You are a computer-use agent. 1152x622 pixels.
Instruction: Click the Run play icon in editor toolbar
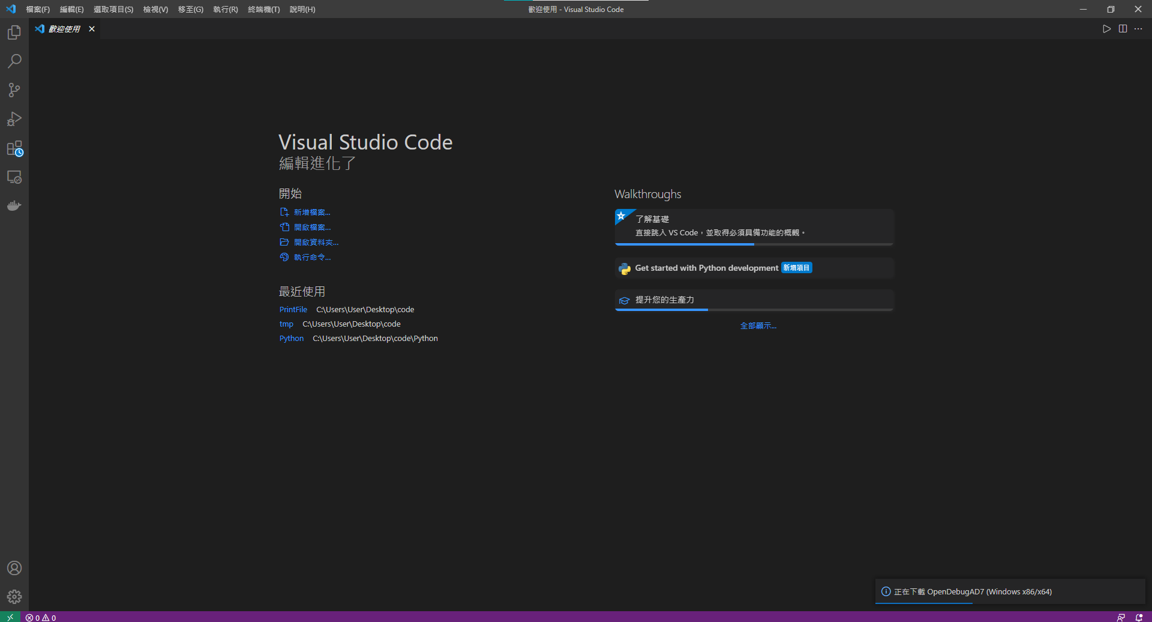pyautogui.click(x=1106, y=29)
